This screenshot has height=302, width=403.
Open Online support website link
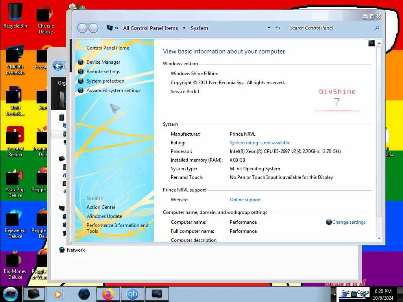[245, 200]
